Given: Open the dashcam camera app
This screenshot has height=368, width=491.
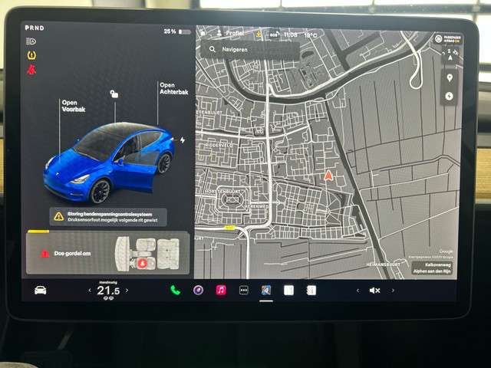Looking at the screenshot, I should (x=198, y=291).
